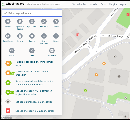
Task: Choose the Sağlık plus icon
Action: tap(56, 36)
